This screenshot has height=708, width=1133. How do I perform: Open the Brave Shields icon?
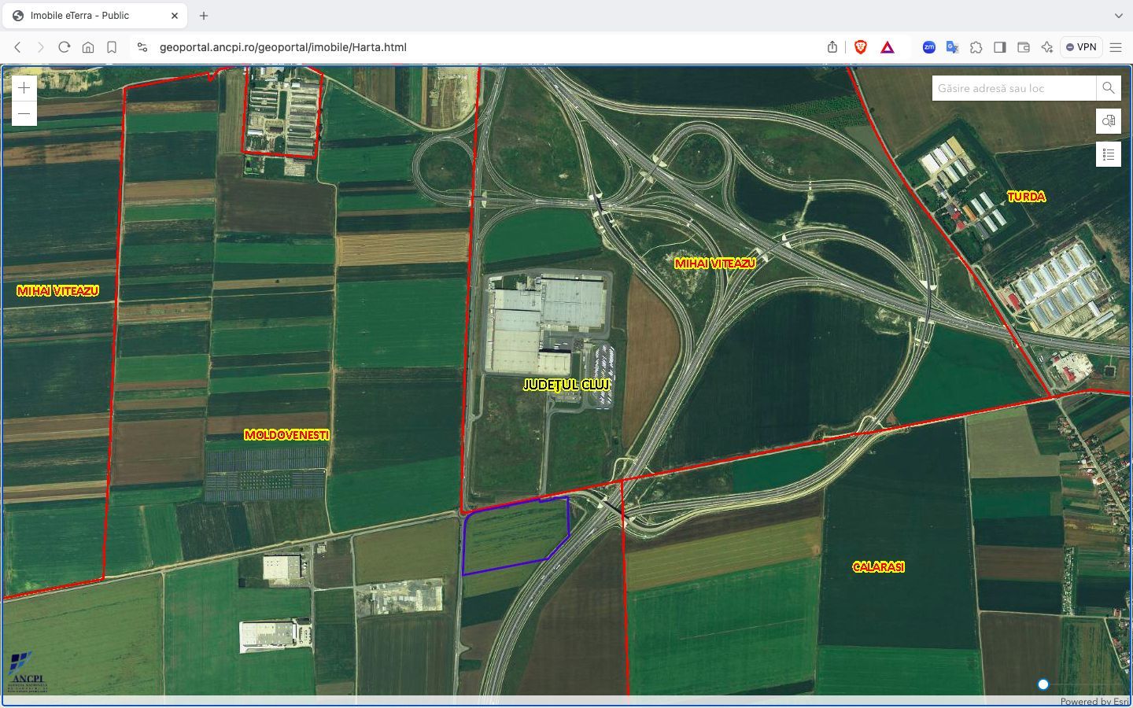pyautogui.click(x=861, y=47)
